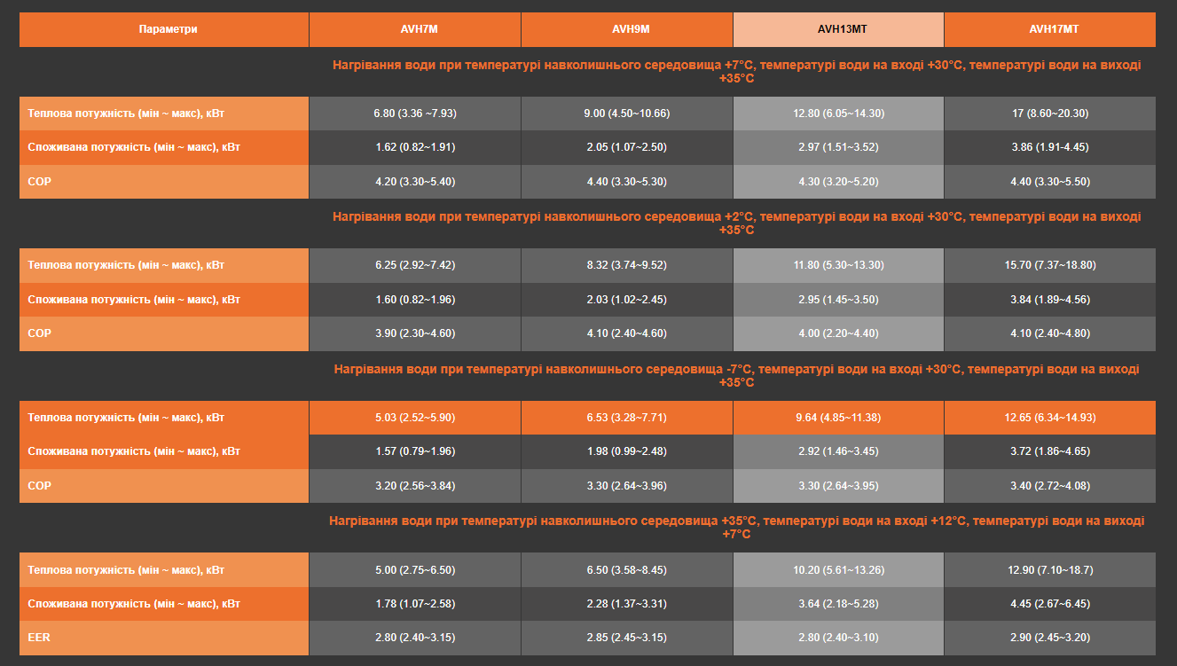Select the cell with 10.20 (5.61~13.26)
Image resolution: width=1177 pixels, height=666 pixels.
(x=838, y=569)
